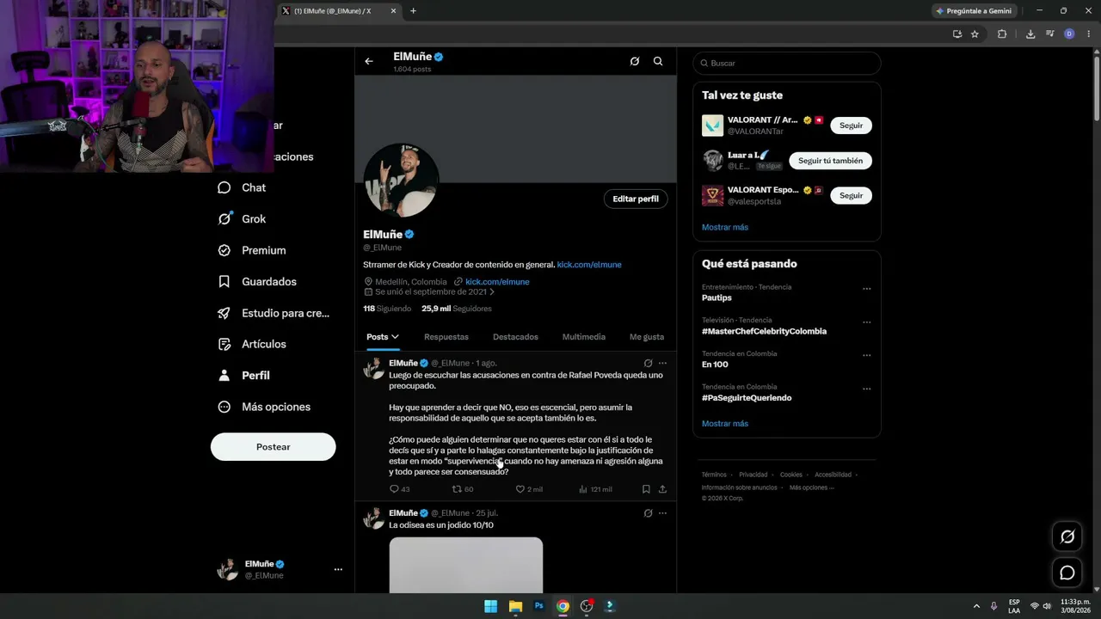Open options for #PaSeguirteQueriendo trend

pos(866,389)
